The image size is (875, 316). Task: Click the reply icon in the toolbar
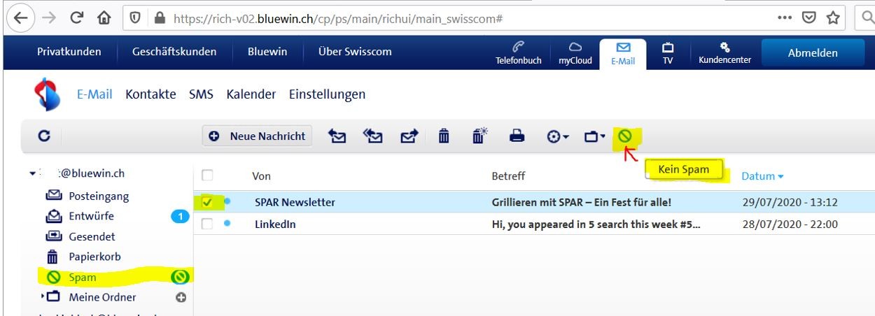pyautogui.click(x=337, y=136)
